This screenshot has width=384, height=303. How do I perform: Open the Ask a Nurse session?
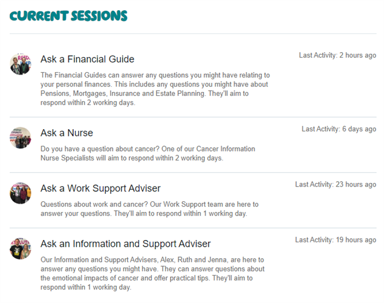click(67, 133)
